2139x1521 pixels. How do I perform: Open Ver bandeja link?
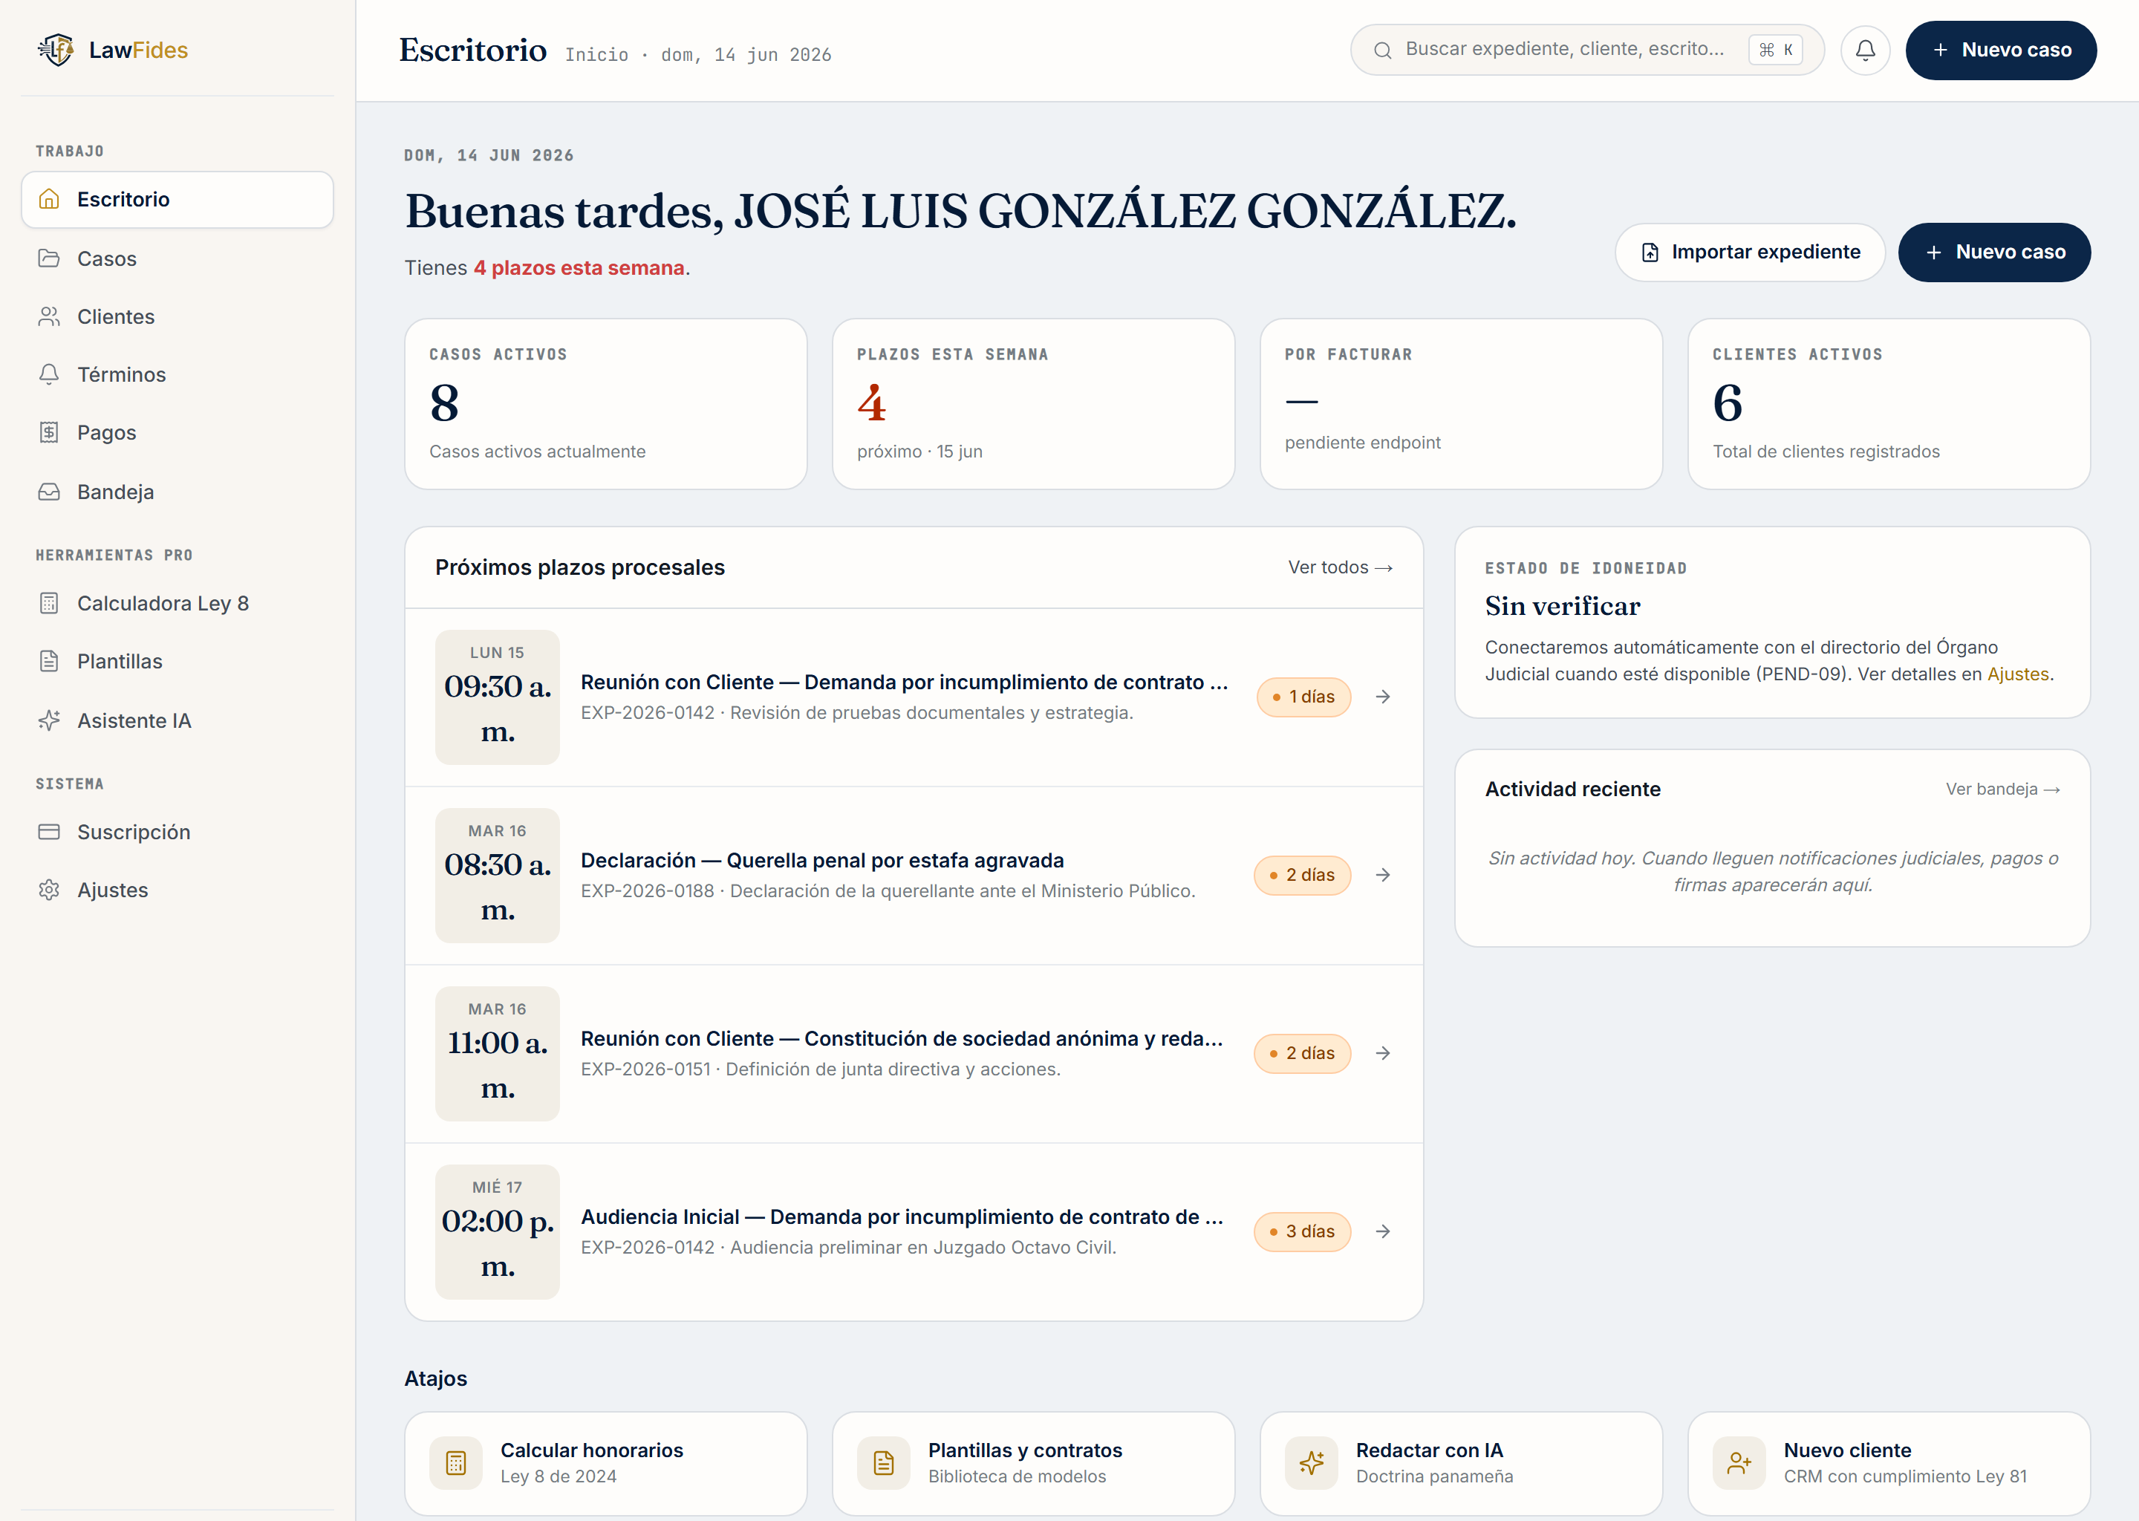coord(2003,789)
